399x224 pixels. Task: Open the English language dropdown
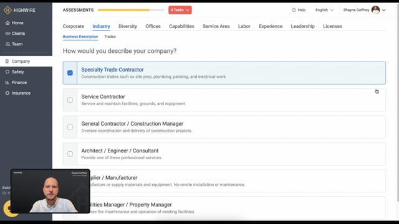[x=324, y=10]
